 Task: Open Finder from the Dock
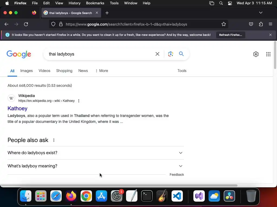pyautogui.click(x=26, y=196)
